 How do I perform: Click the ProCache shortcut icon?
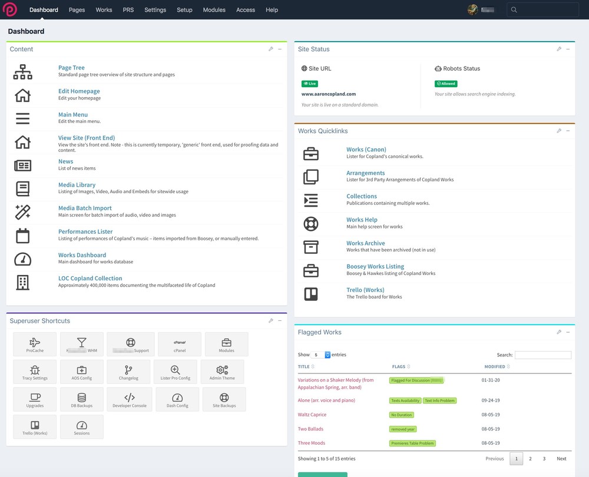pyautogui.click(x=35, y=344)
